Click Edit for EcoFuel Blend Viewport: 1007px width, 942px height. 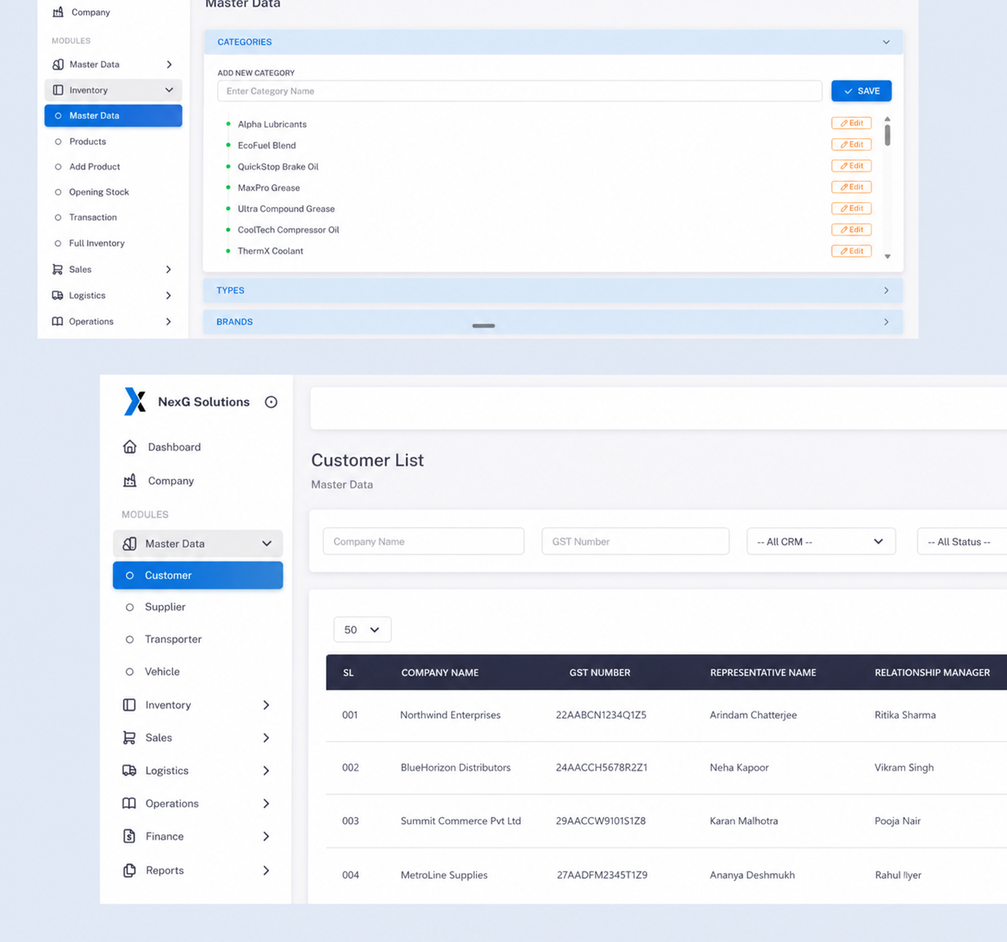click(852, 145)
